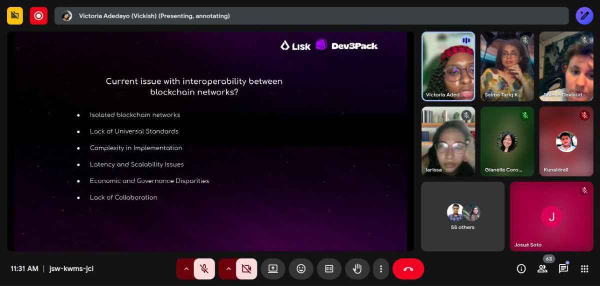Click the Lisk logo on the slide
The width and height of the screenshot is (600, 286).
pos(295,46)
